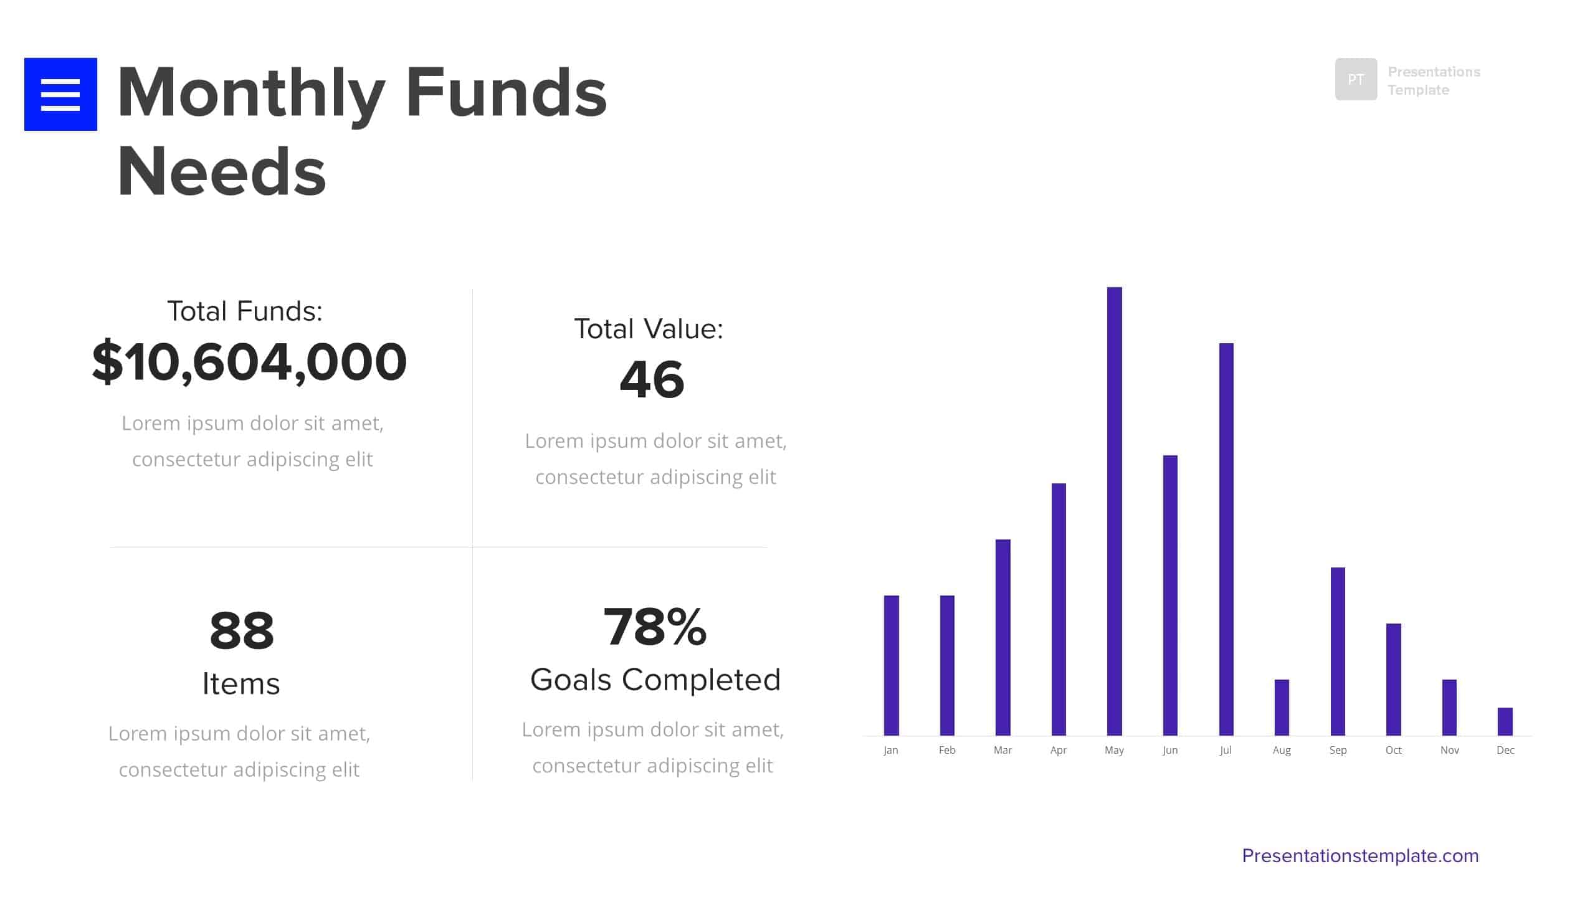The image size is (1595, 897).
Task: Click the Sep axis label
Action: click(1338, 750)
